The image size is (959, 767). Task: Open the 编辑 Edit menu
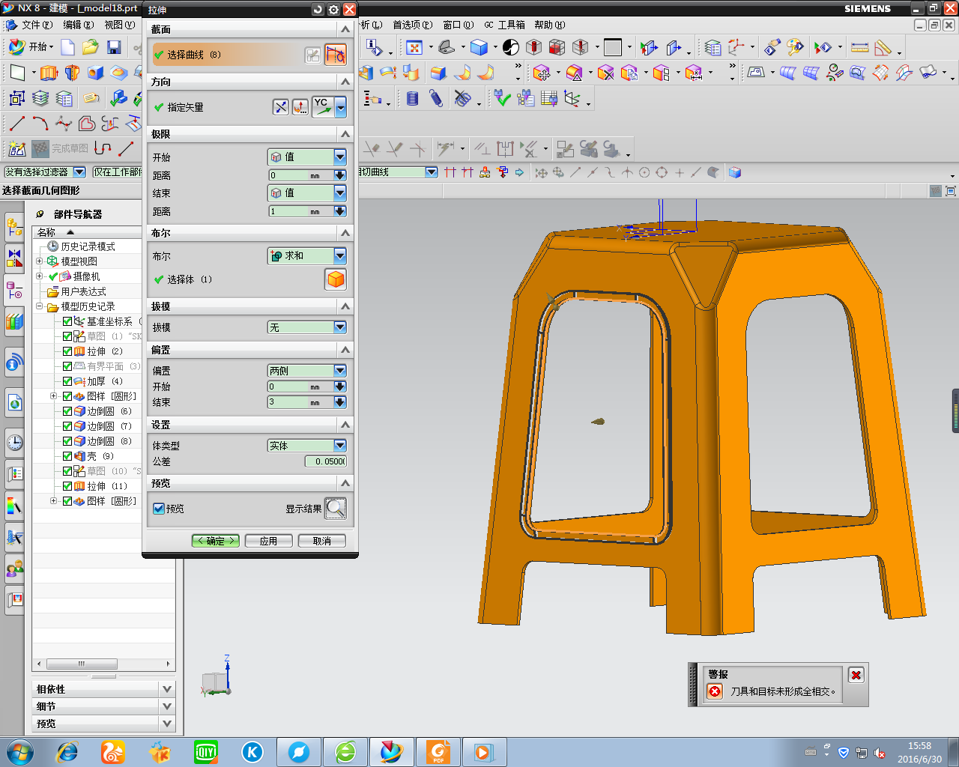point(78,25)
